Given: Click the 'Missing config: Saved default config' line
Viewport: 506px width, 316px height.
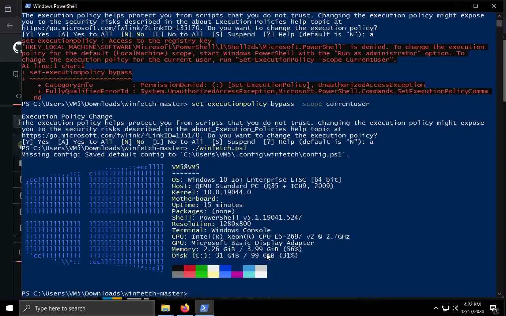Looking at the screenshot, I should click(185, 154).
